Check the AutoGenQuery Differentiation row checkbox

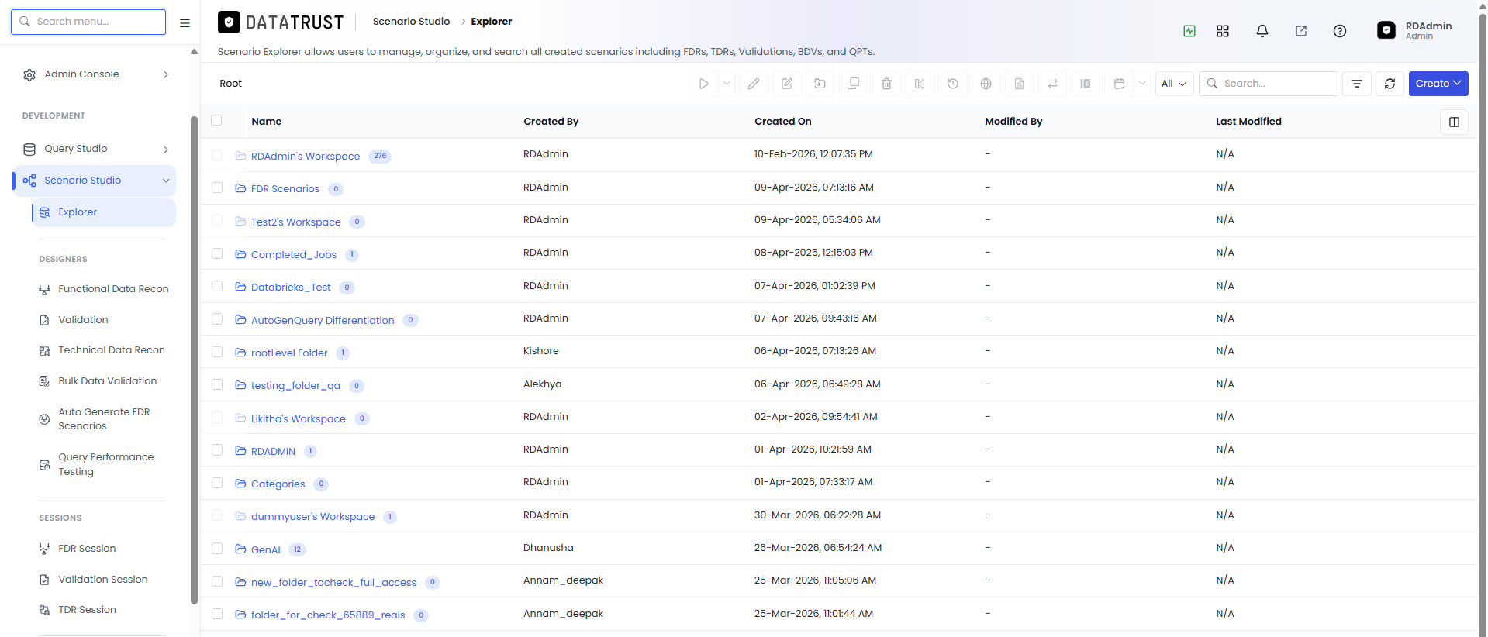pyautogui.click(x=217, y=319)
